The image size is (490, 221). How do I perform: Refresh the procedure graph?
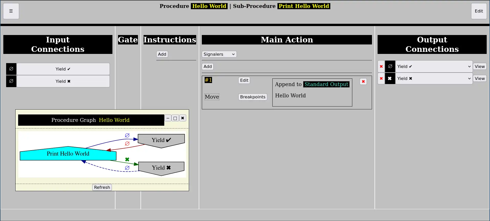tap(102, 187)
